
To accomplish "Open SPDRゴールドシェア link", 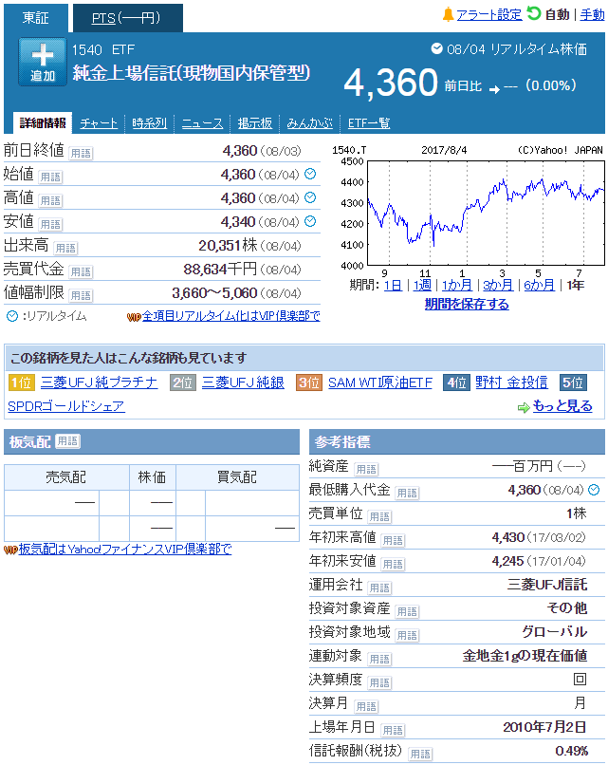I will [x=66, y=406].
